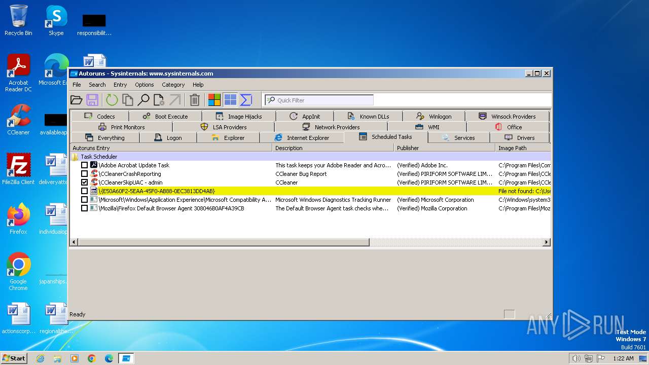Screen dimensions: 649x365
Task: Toggle the Hide Windows entries blue logo icon
Action: click(x=230, y=100)
